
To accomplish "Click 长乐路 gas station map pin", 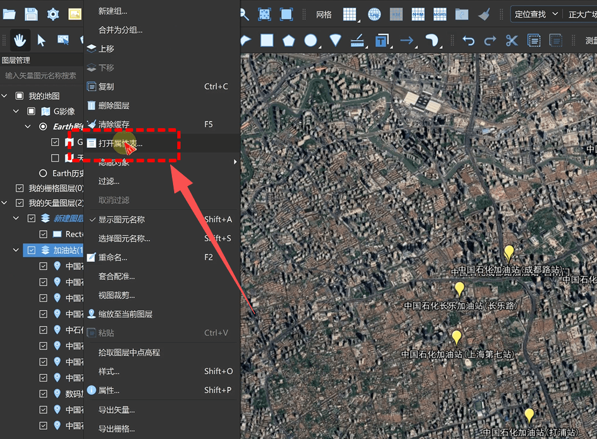I will click(x=459, y=289).
